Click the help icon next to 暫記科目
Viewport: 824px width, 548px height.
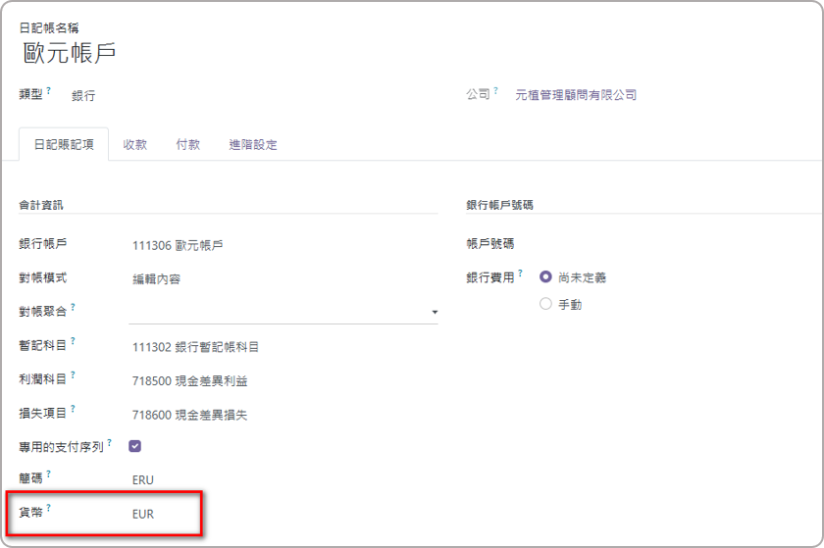[73, 341]
